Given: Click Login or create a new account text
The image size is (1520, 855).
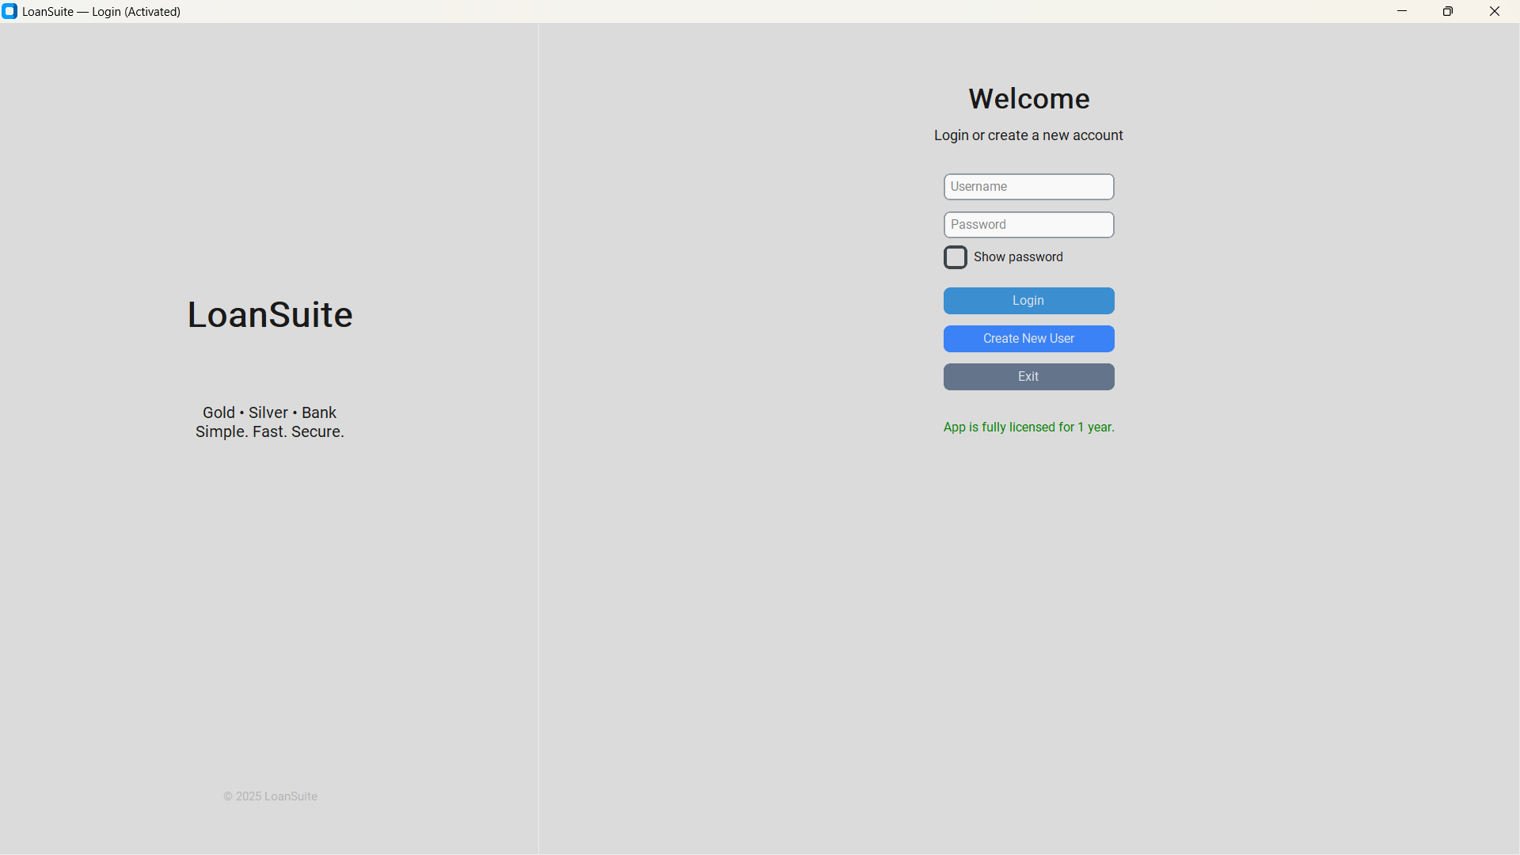Looking at the screenshot, I should (x=1028, y=135).
